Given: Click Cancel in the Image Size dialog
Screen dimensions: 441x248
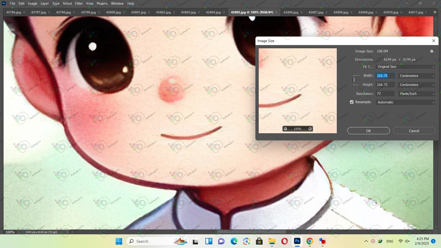Looking at the screenshot, I should (414, 131).
